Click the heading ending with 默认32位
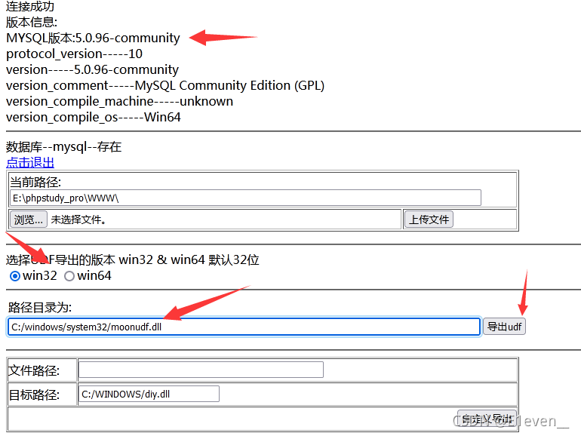The image size is (581, 436). pos(133,259)
